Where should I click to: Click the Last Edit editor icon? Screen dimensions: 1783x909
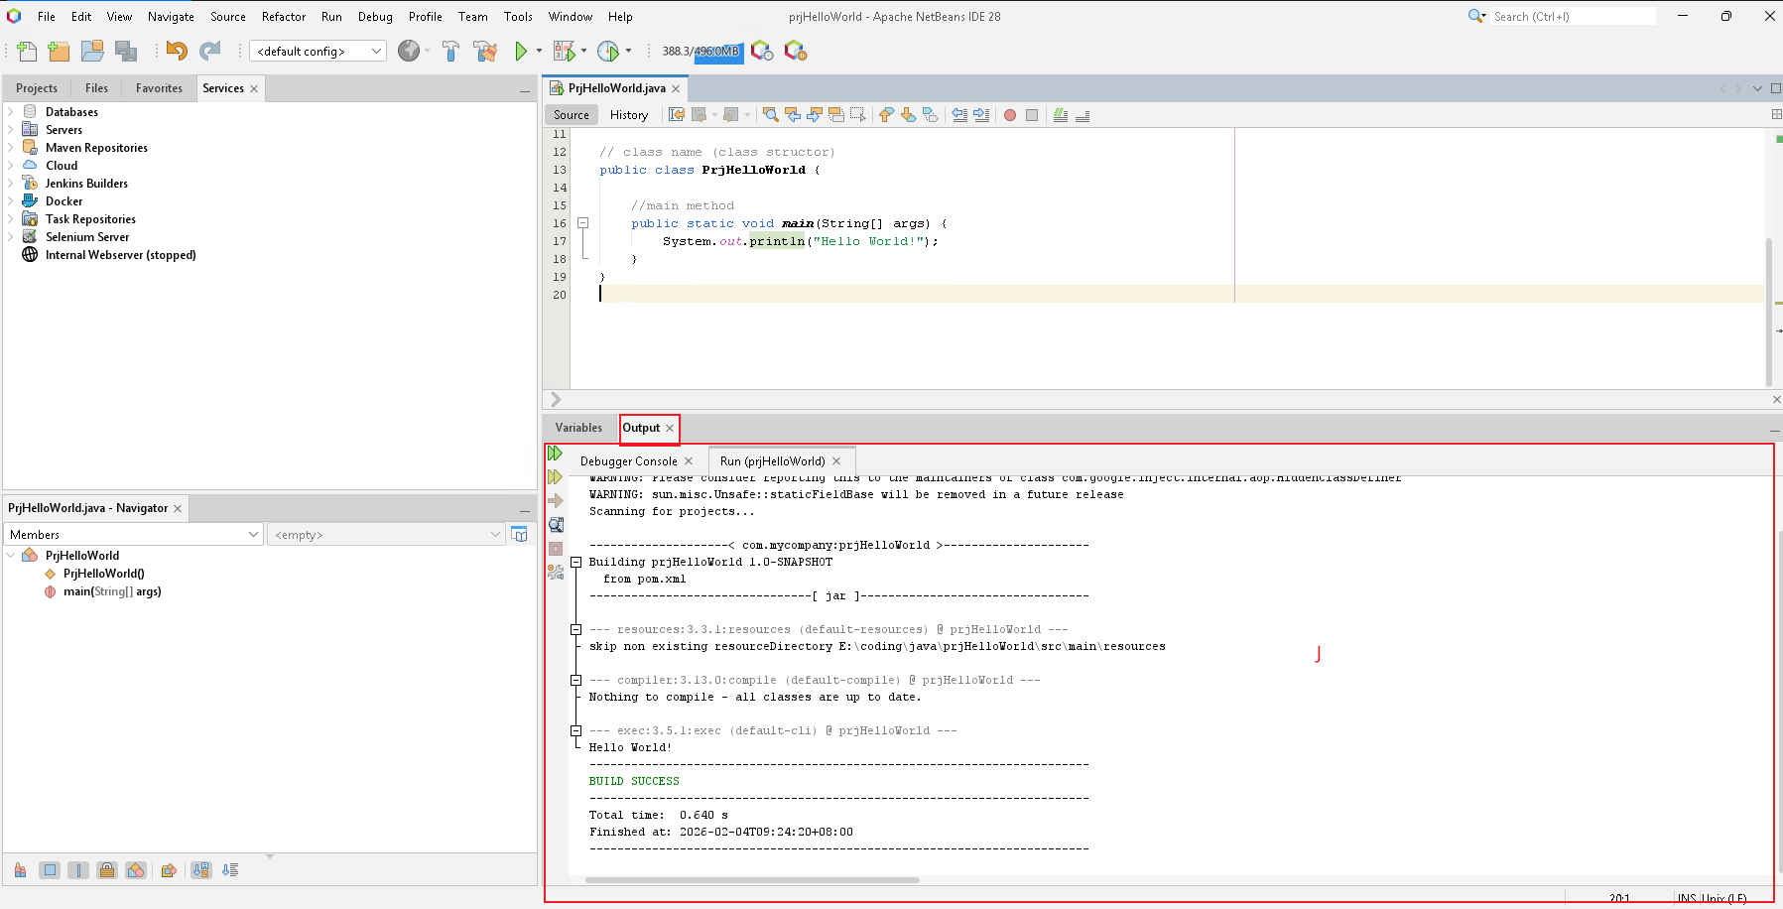[x=677, y=115]
